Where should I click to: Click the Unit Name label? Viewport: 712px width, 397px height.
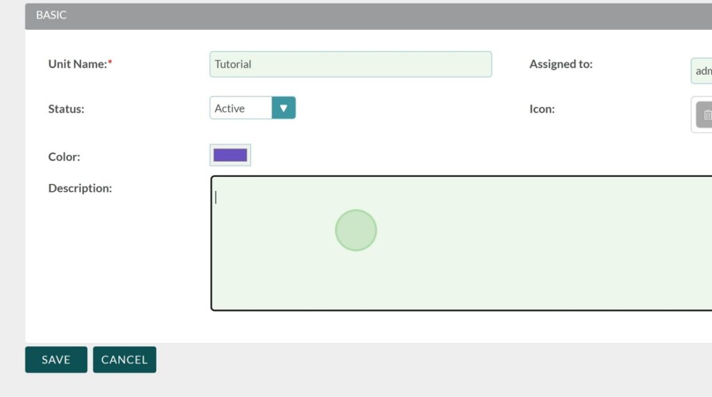77,64
